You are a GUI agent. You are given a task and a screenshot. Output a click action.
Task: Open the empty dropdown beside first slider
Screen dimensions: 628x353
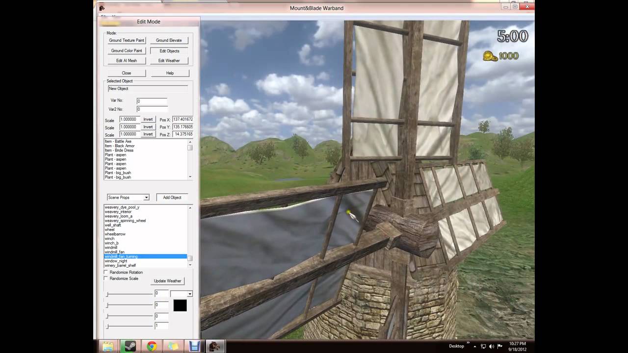tap(181, 294)
